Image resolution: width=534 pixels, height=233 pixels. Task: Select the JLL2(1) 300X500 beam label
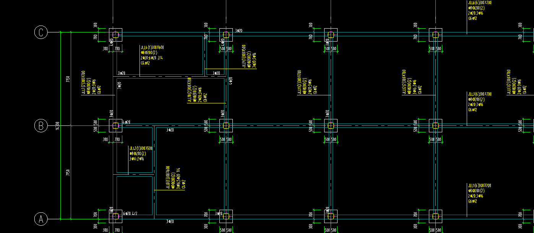click(x=141, y=153)
